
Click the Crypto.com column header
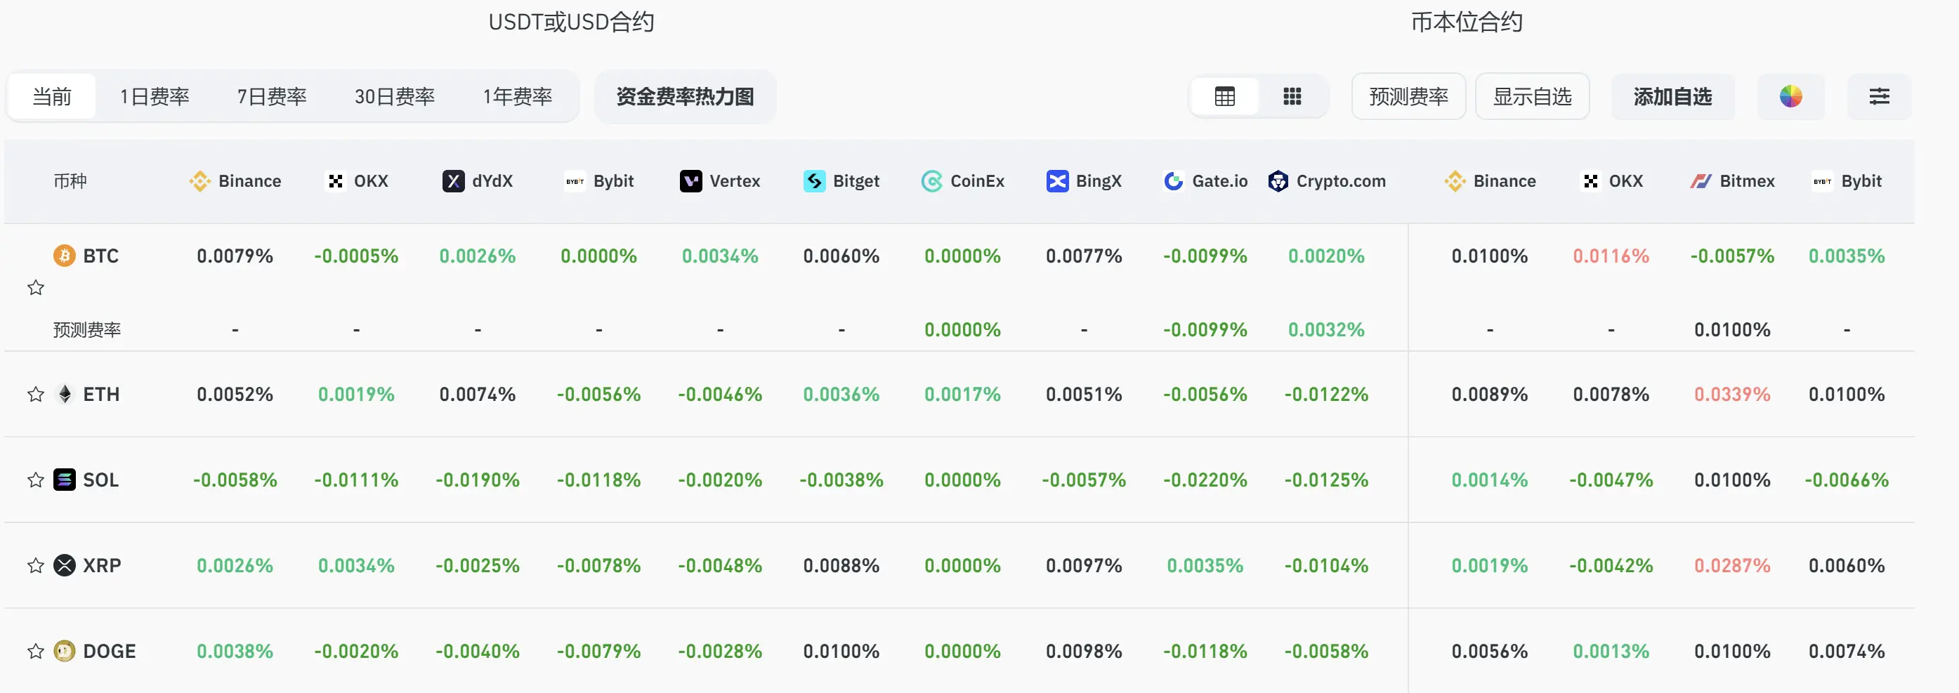[1327, 181]
